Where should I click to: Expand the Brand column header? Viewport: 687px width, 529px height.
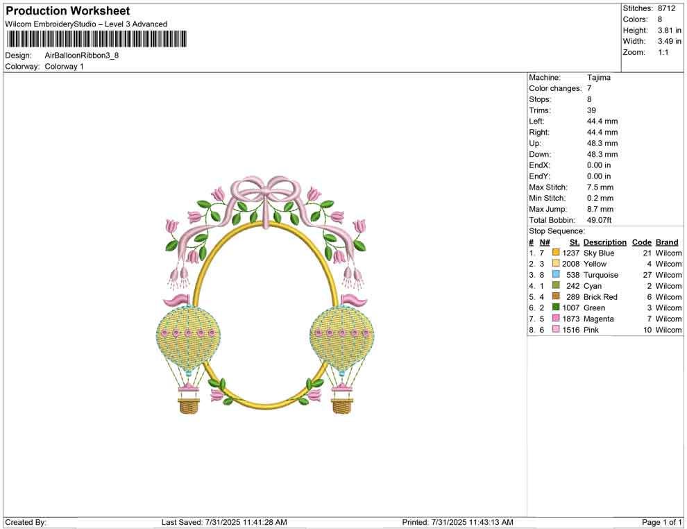(667, 242)
